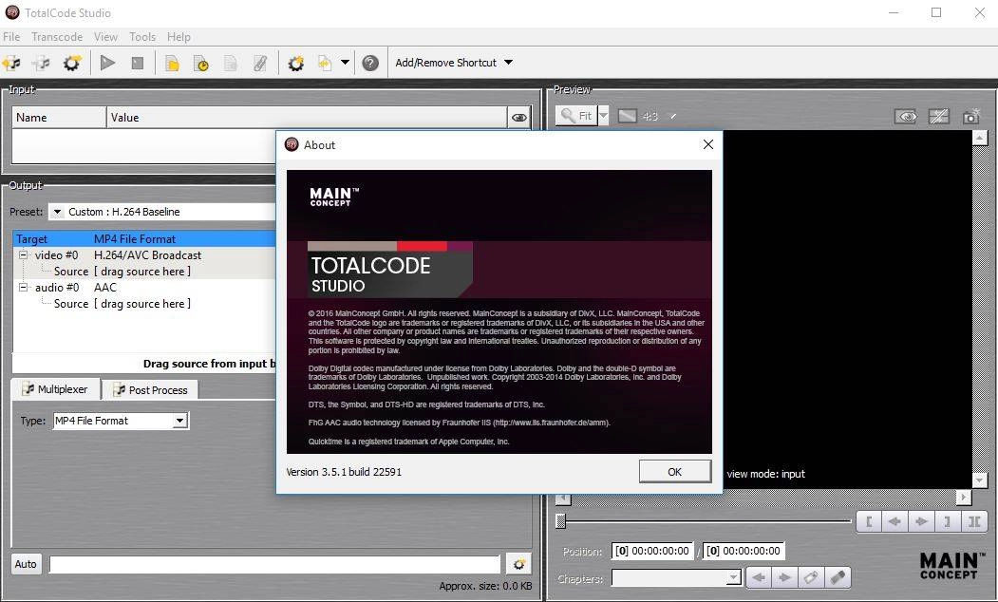Click the output path input field
Viewport: 998px width, 602px height.
(275, 564)
